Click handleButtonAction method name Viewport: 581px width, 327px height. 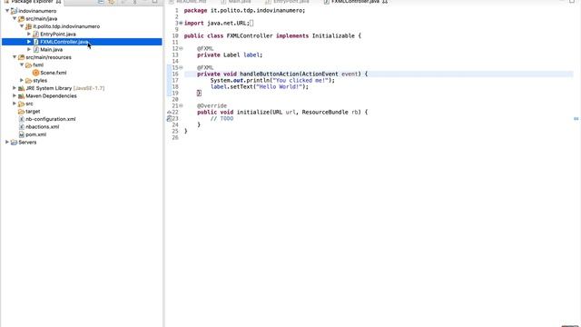point(270,74)
